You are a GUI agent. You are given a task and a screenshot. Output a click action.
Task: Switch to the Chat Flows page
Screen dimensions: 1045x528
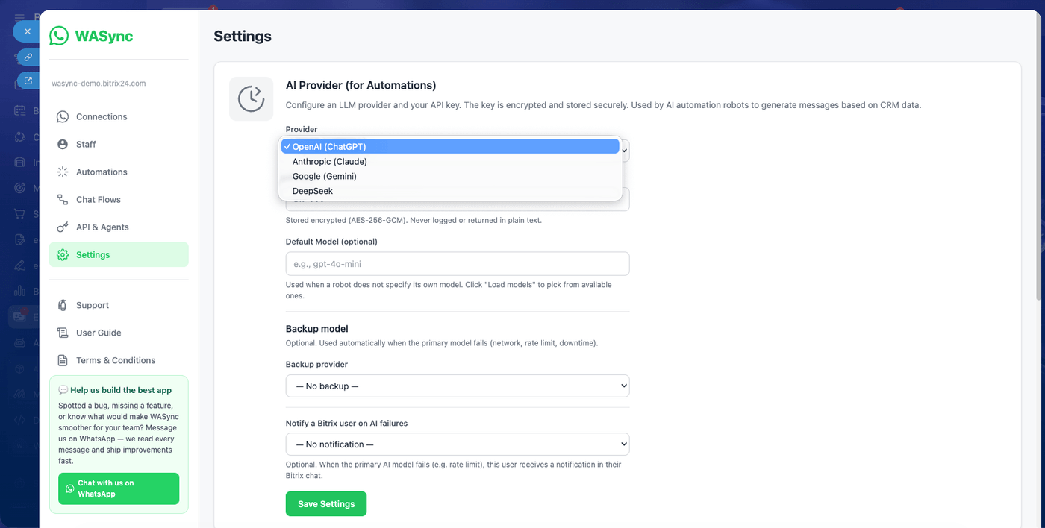119,200
